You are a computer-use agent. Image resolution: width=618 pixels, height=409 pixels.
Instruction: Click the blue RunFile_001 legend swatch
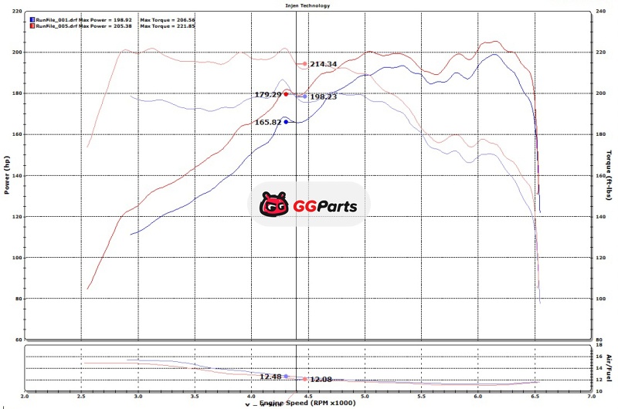tap(30, 19)
